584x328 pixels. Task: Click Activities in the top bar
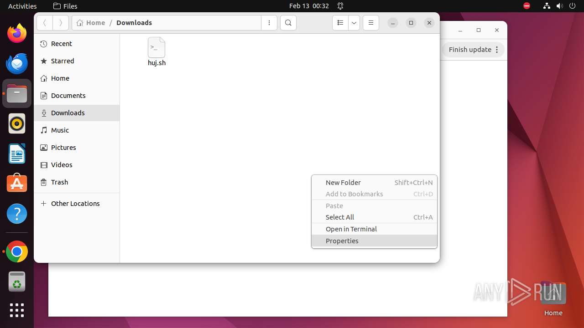click(x=22, y=6)
